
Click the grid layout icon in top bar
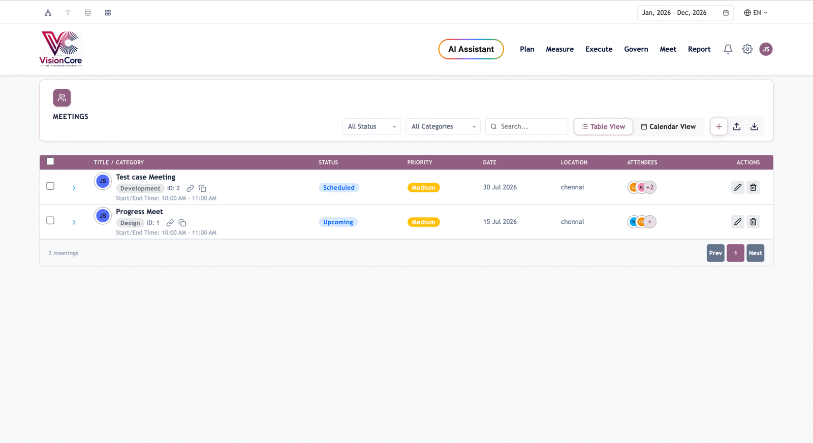(x=108, y=13)
